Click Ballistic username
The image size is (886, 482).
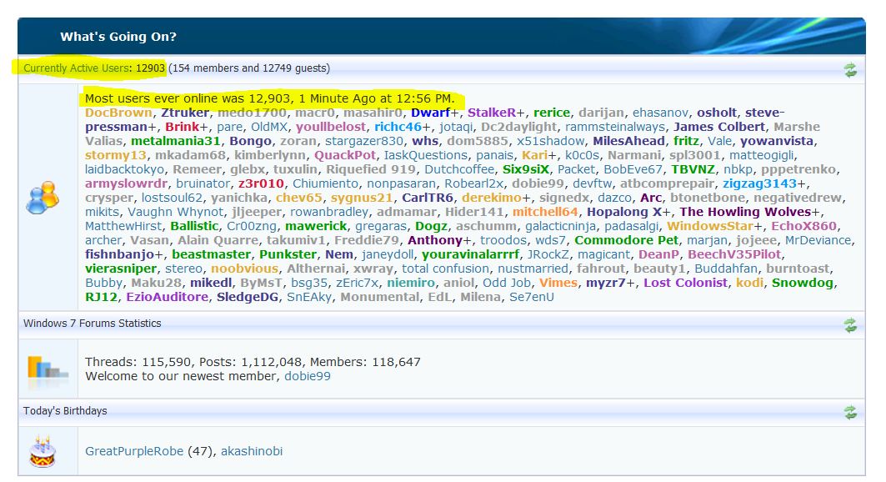pos(194,226)
